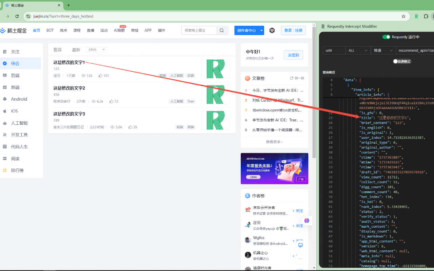Click the 换一换 refresh icon in 文章榜
434x271 pixels.
click(x=292, y=78)
